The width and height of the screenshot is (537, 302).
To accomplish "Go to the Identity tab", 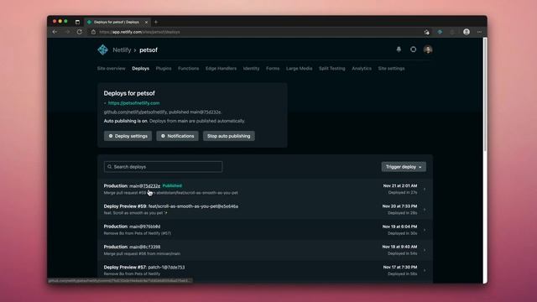I will pos(251,69).
